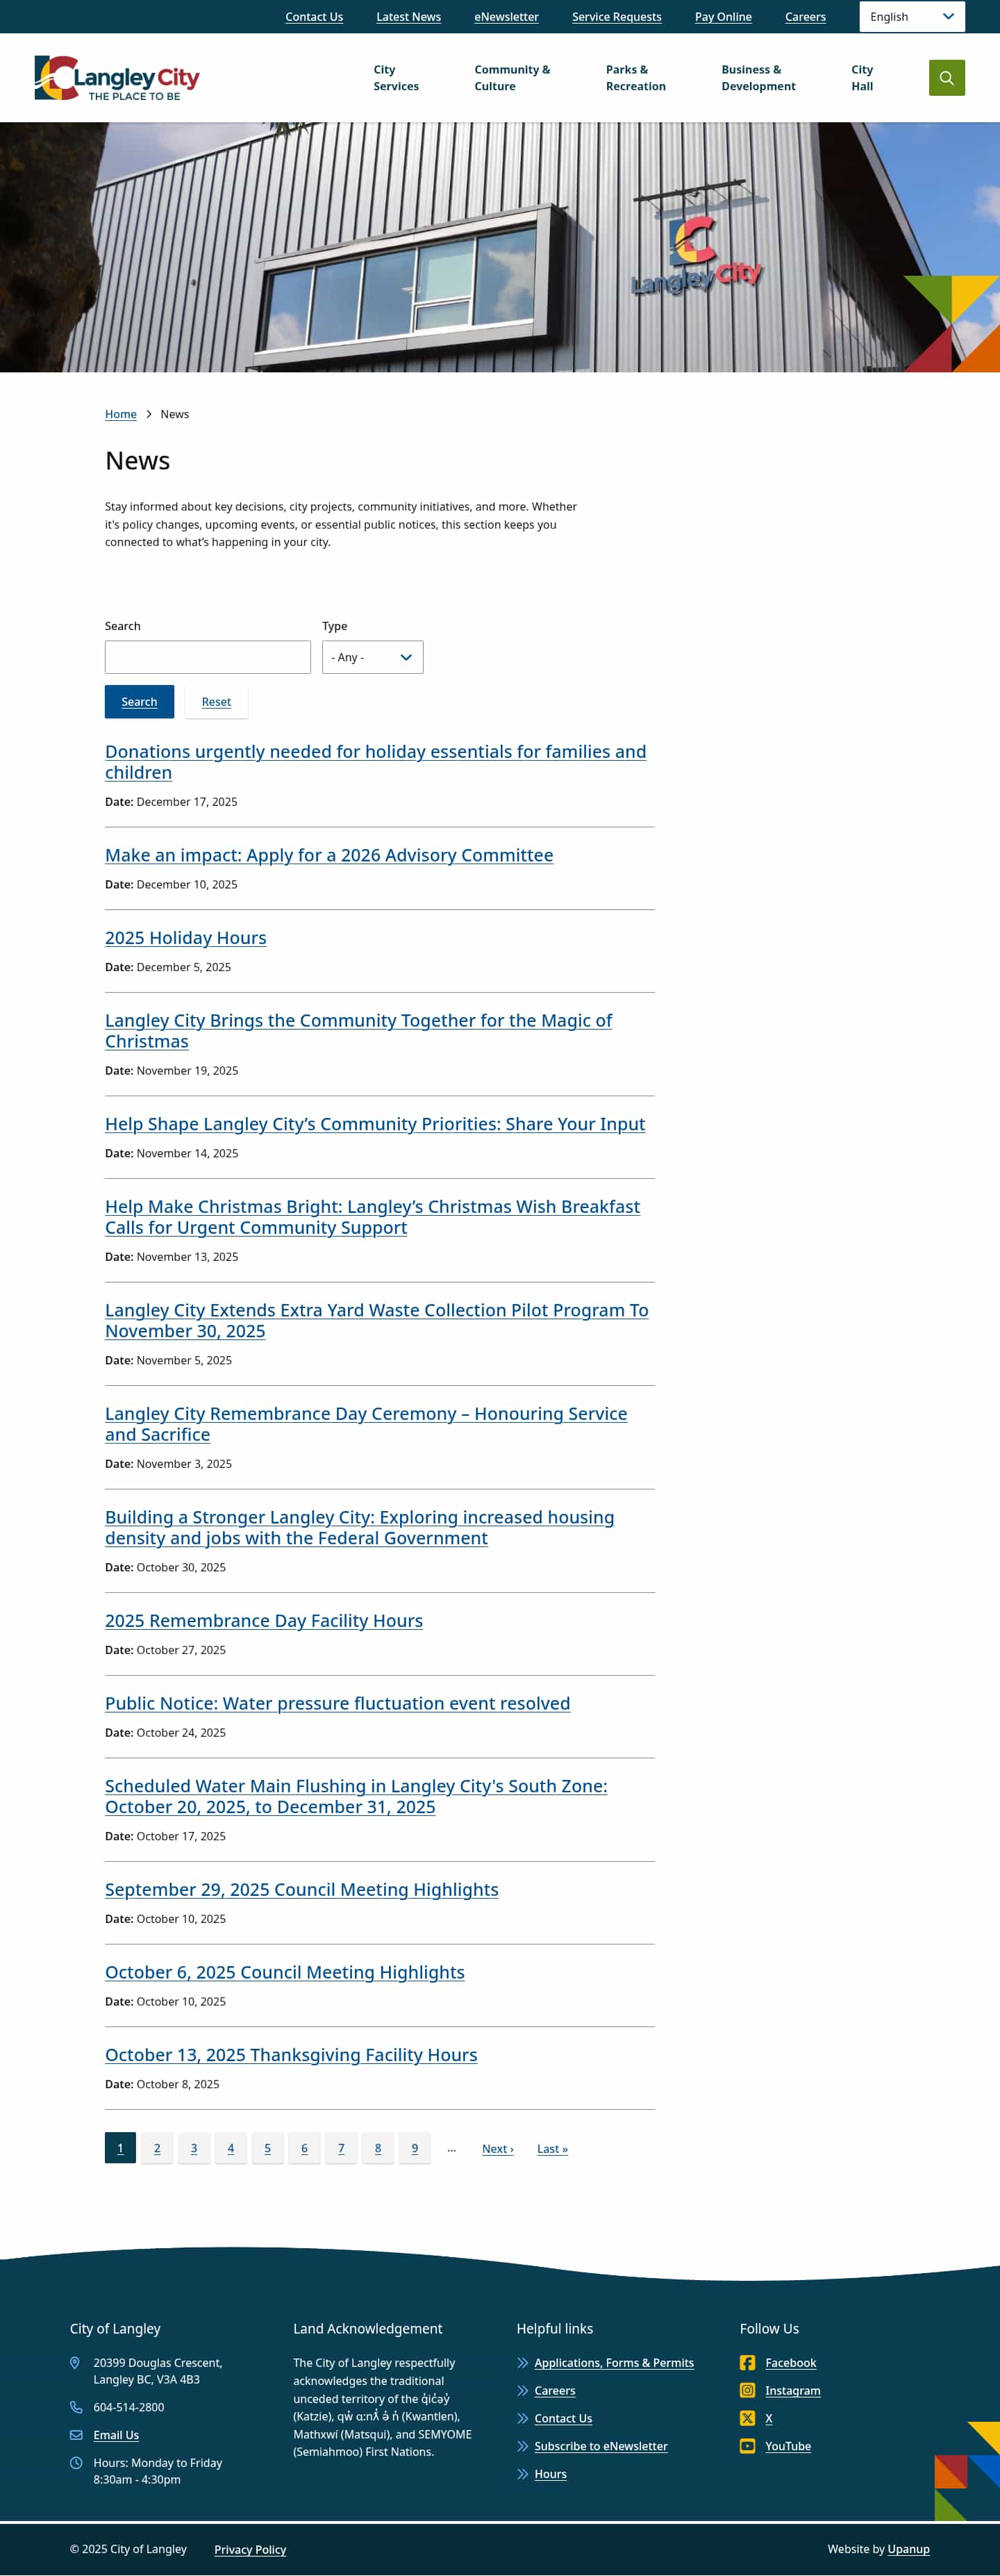Click the Home breadcrumb link
The width and height of the screenshot is (1000, 2576).
pos(120,414)
